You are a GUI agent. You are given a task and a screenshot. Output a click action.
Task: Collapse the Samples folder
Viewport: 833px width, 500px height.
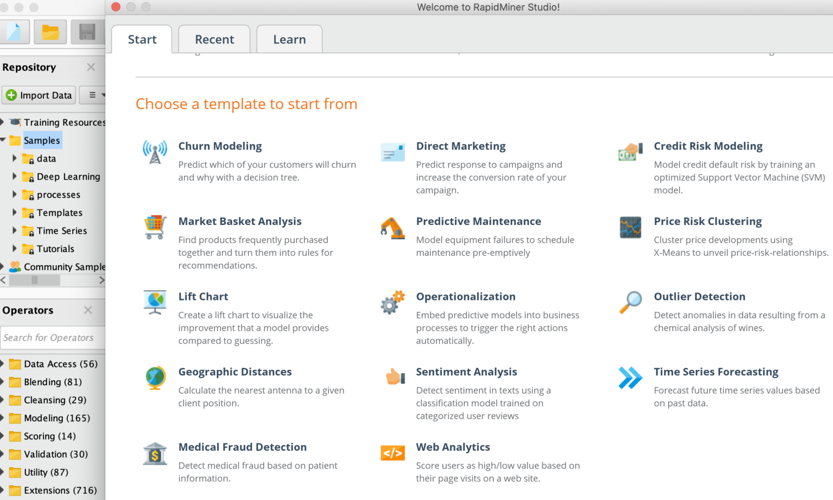(3, 140)
